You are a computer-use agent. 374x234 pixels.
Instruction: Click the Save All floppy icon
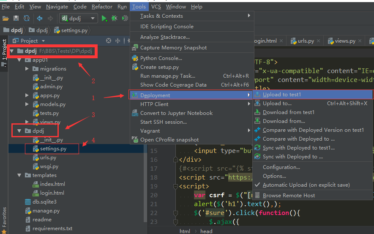tap(16, 19)
